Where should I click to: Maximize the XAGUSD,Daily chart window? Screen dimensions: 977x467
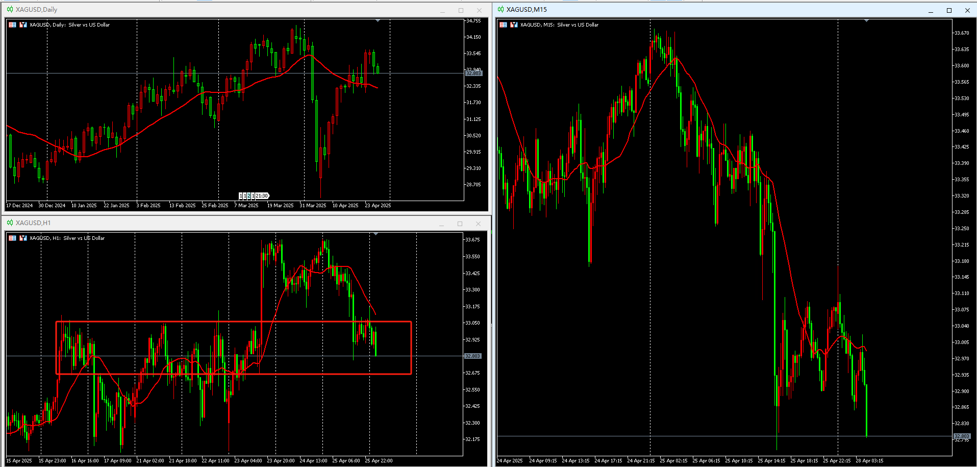point(461,10)
